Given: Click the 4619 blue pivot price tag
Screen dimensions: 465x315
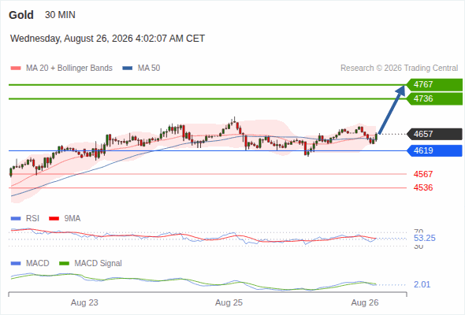Looking at the screenshot, I should (434, 151).
